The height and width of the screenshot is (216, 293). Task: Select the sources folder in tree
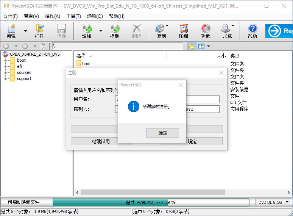(24, 72)
